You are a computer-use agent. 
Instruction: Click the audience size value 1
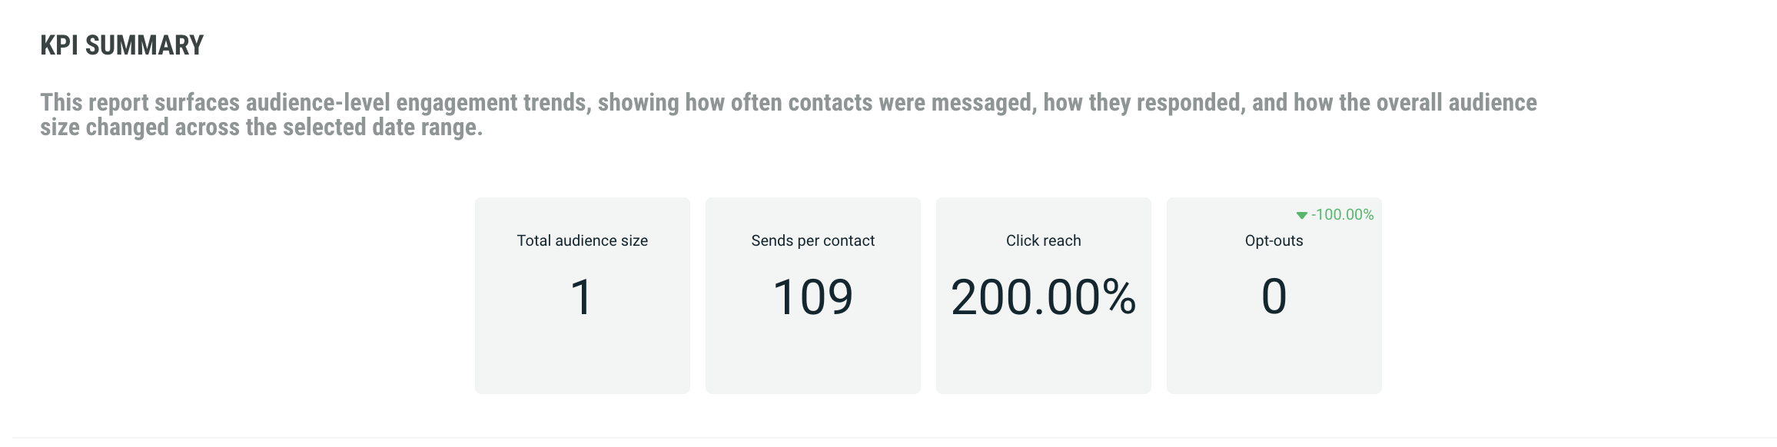[582, 297]
